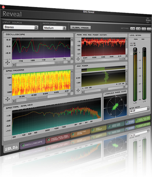Click the Oscilloscope scroll-left arrow
The height and width of the screenshot is (177, 152).
pyautogui.click(x=14, y=65)
